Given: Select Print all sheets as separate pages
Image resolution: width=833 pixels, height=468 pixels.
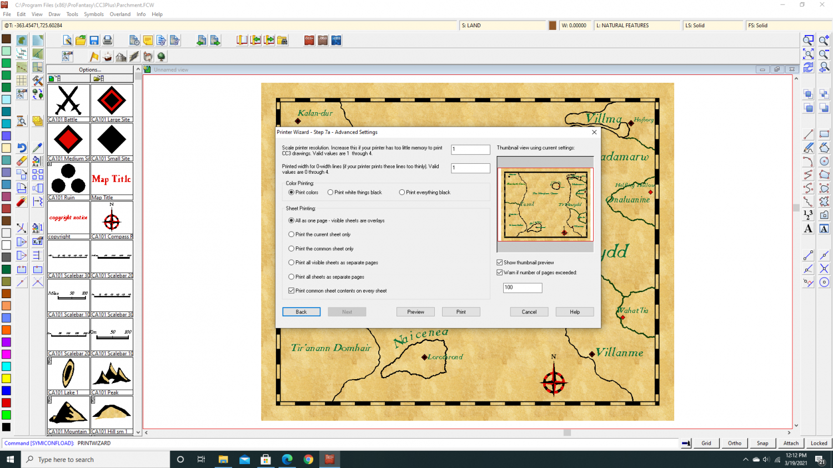Looking at the screenshot, I should click(327, 276).
